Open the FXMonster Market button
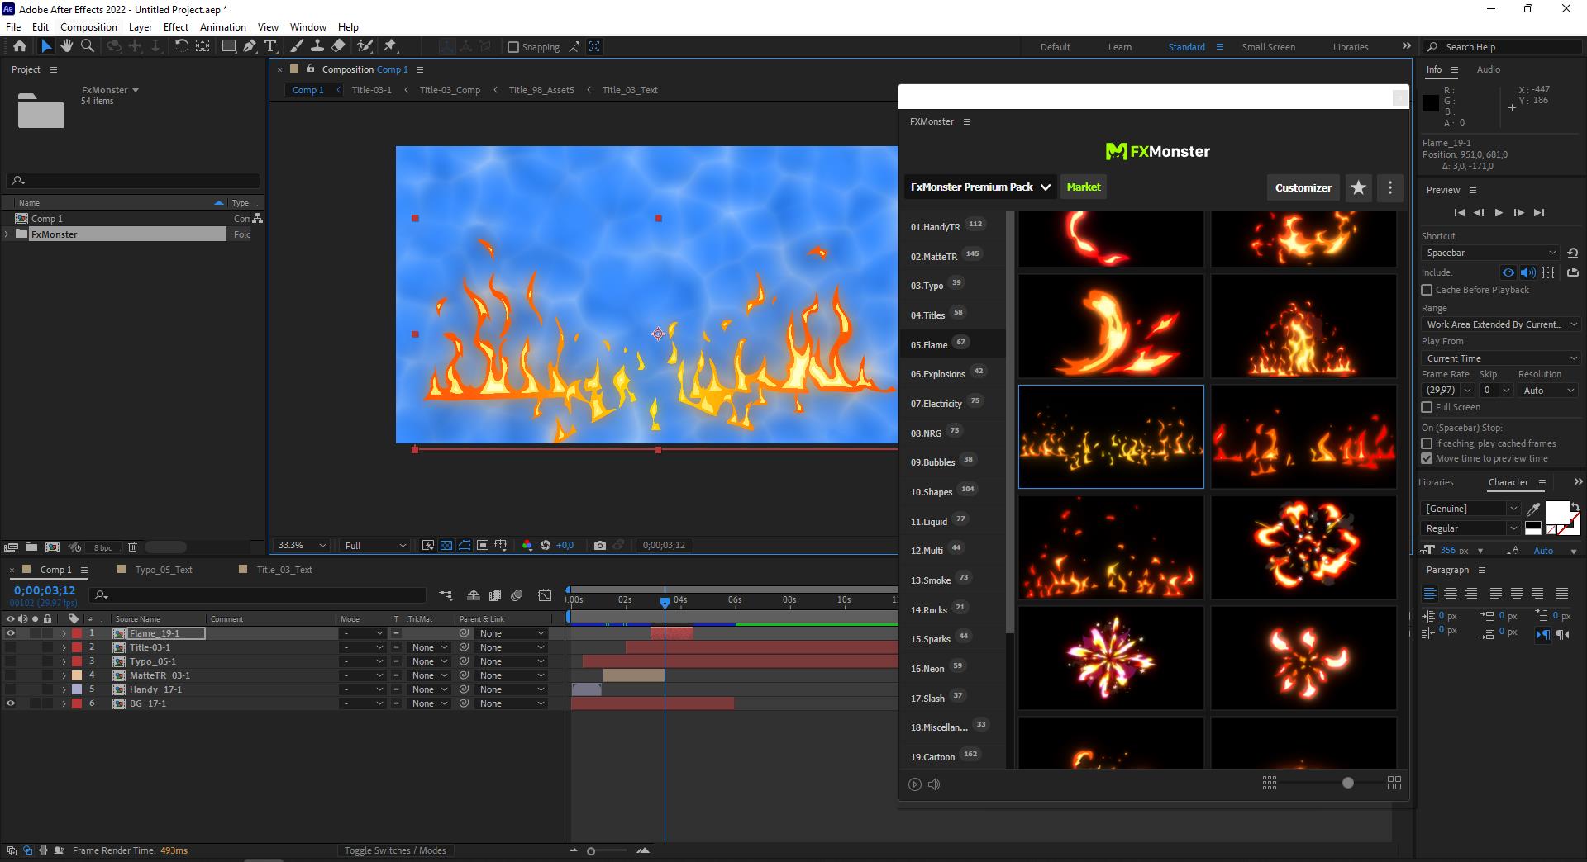The image size is (1587, 862). (x=1083, y=187)
